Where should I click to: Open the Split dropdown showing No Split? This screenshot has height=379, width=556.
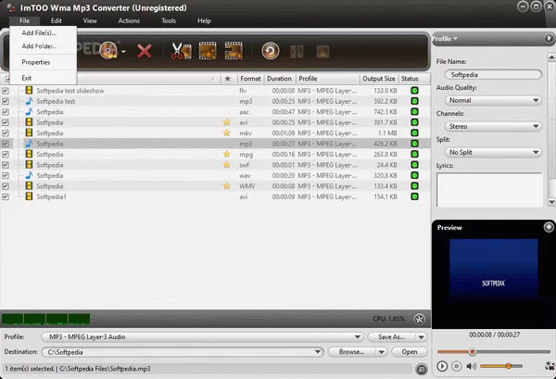pos(487,152)
